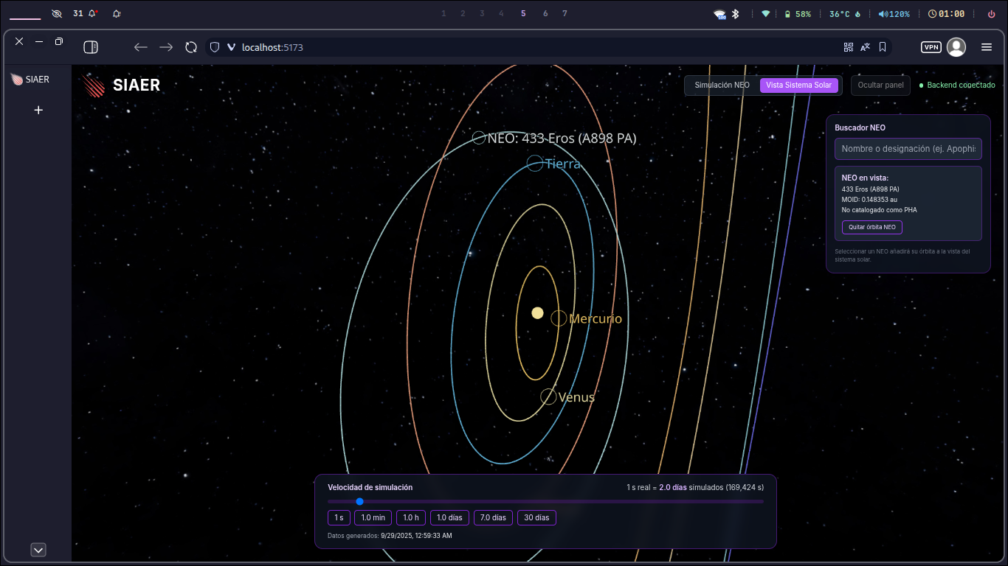
Task: Click the translate page icon
Action: click(865, 47)
